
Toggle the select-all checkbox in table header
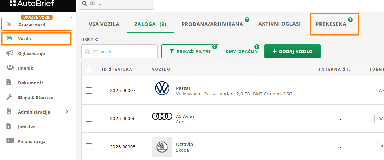tap(89, 69)
